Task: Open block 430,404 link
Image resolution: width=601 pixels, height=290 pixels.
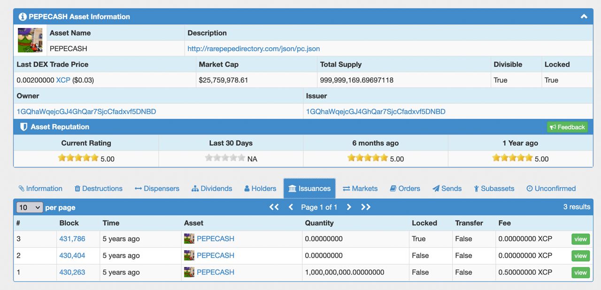Action: coord(72,256)
